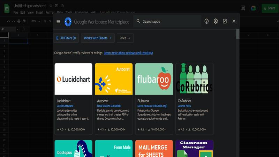Viewport: 279px width, 157px height.
Task: Select column A header in Sheets
Action: 18,35
